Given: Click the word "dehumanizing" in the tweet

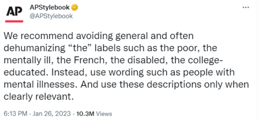Looking at the screenshot, I should 34,48.
